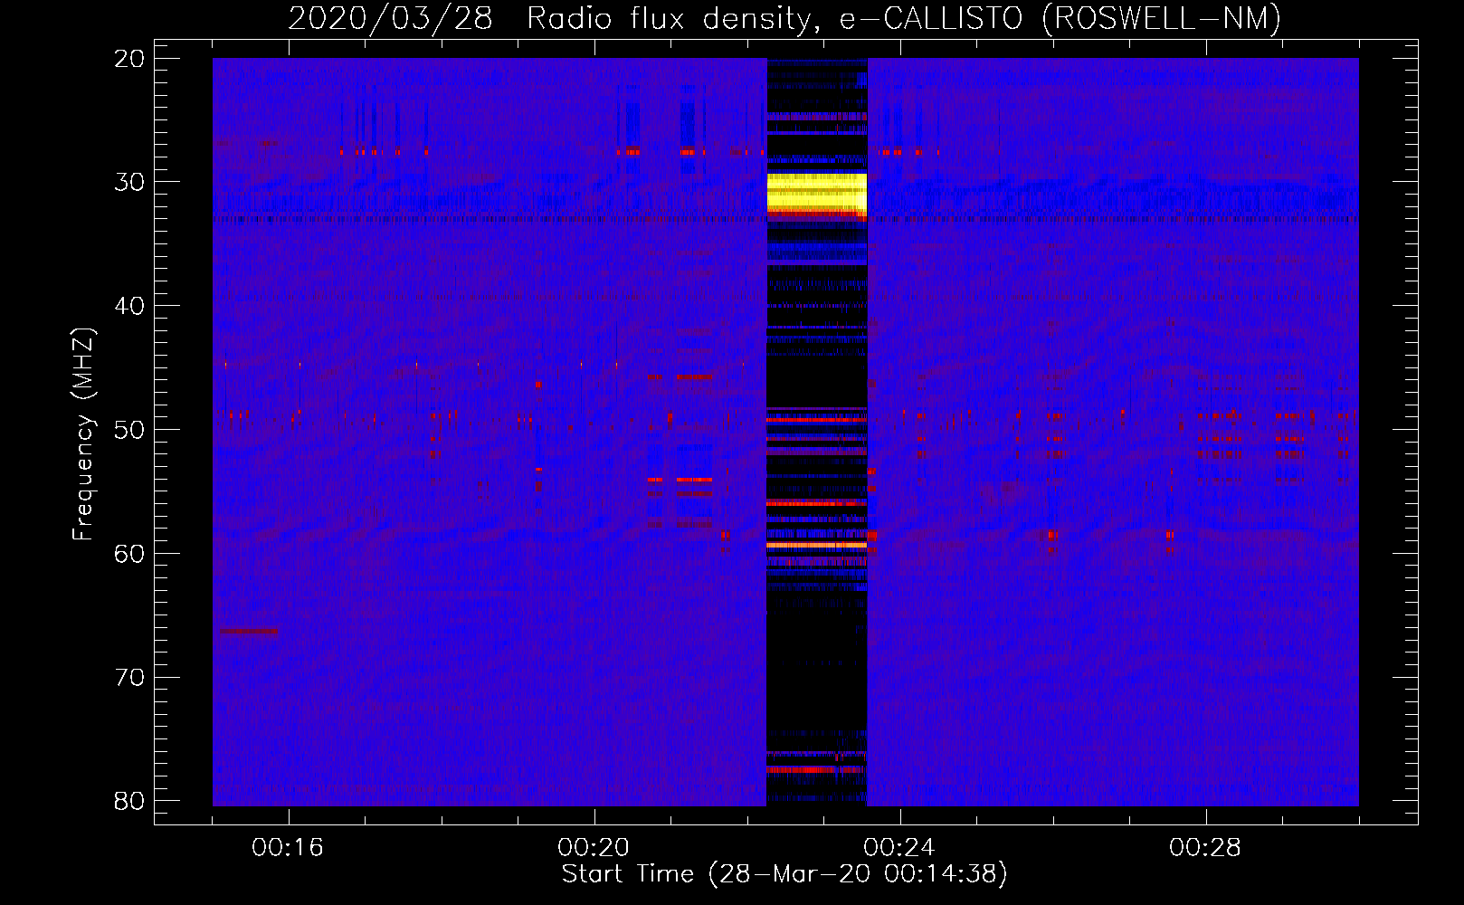Click the frequency tick label '80'

[130, 801]
